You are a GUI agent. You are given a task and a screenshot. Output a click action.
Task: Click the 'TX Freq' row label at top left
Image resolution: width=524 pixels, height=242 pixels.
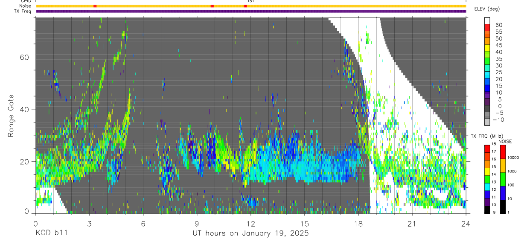23,11
